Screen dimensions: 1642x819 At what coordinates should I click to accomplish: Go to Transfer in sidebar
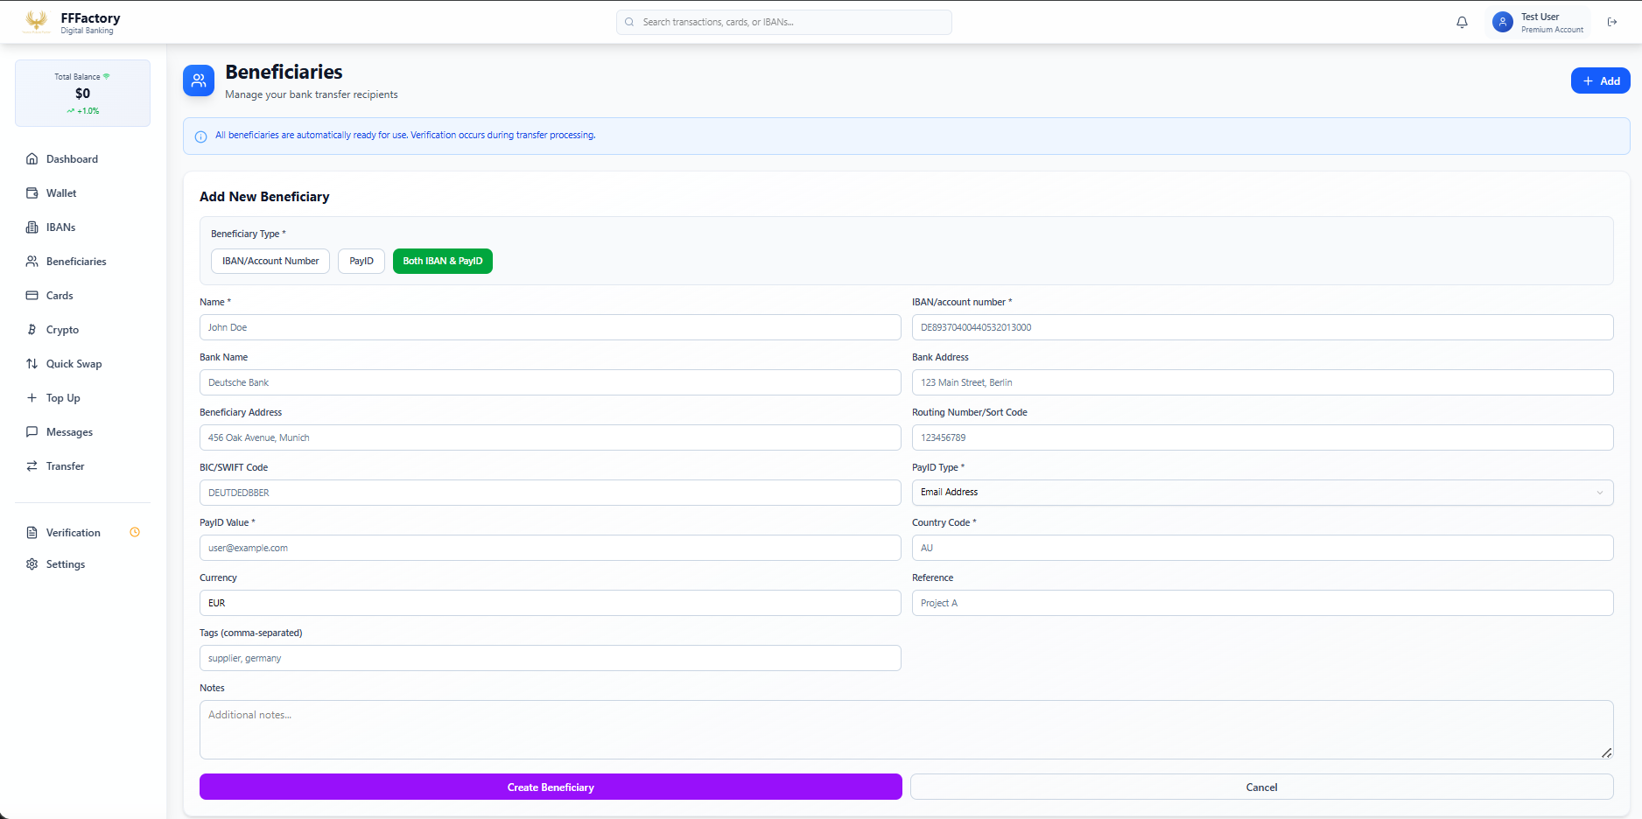pyautogui.click(x=66, y=466)
